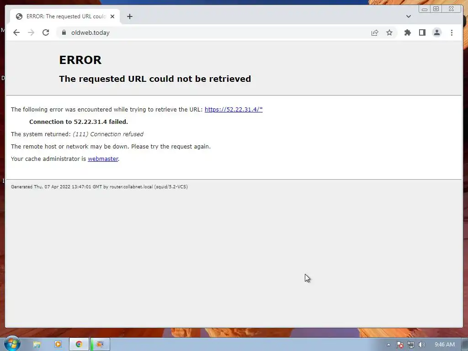468x351 pixels.
Task: Click the forward navigation arrow
Action: click(x=31, y=32)
